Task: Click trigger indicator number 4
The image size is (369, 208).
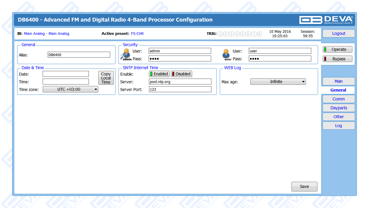Action: click(237, 34)
